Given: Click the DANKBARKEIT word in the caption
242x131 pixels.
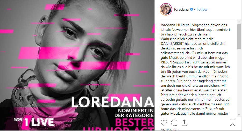Looking at the screenshot, I should 172,44.
